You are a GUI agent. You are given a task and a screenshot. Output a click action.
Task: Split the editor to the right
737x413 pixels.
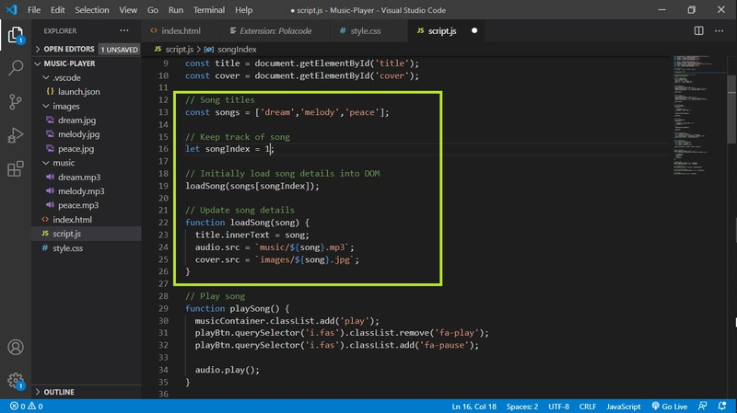click(696, 30)
